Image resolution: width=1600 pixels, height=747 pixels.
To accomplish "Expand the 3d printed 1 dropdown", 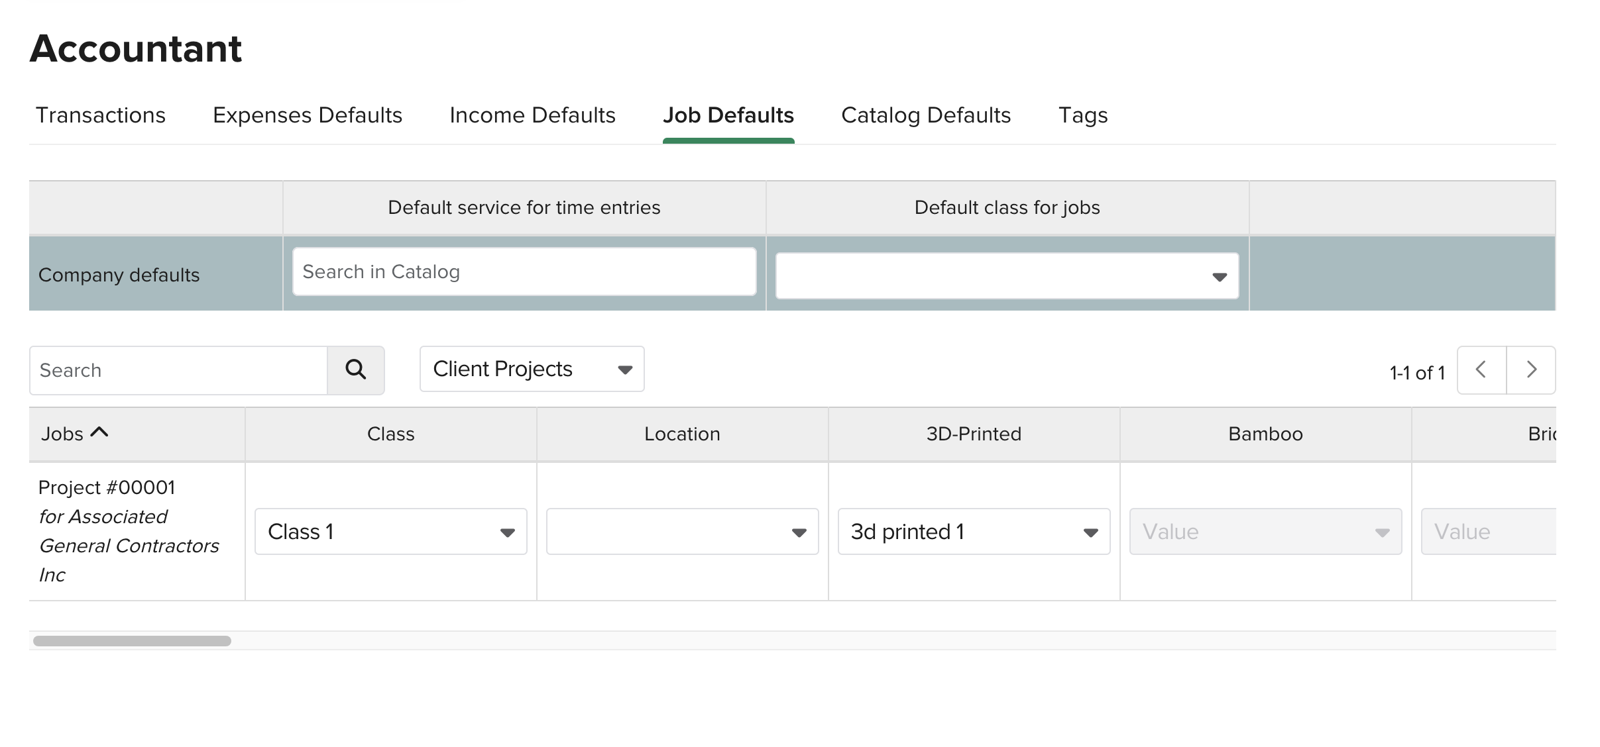I will [x=974, y=531].
